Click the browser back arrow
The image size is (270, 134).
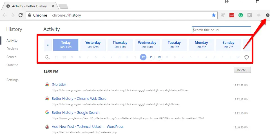pos(5,15)
